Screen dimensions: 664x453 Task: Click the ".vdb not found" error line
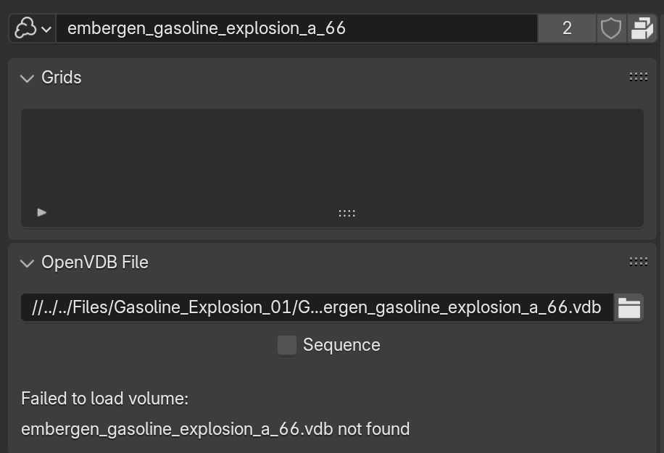pos(215,429)
